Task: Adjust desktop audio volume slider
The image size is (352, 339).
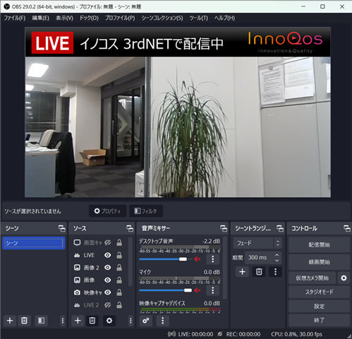Action: tap(165, 259)
